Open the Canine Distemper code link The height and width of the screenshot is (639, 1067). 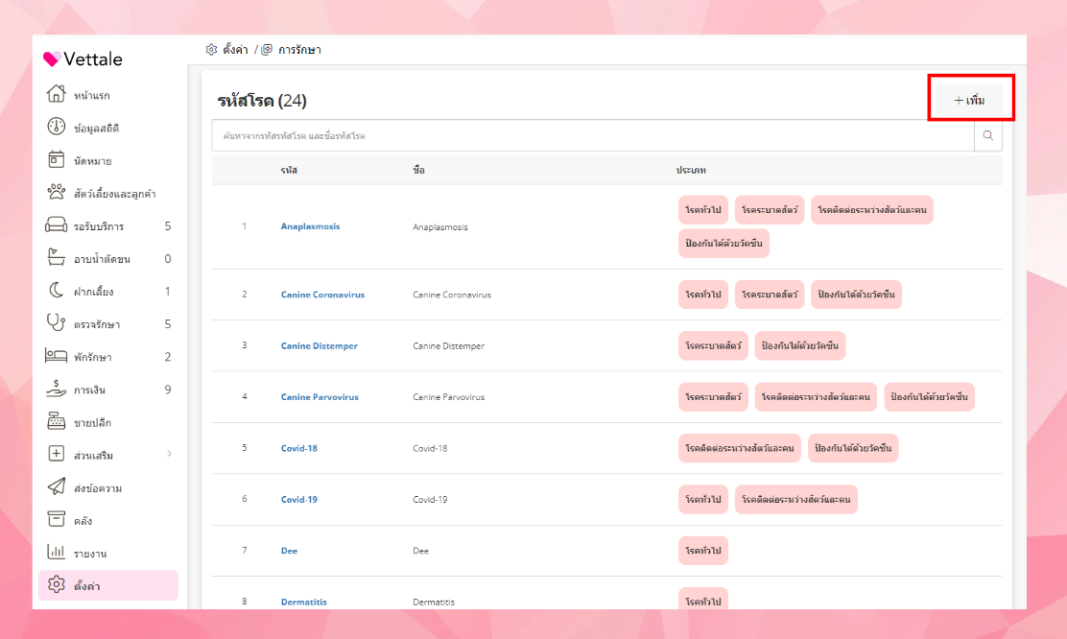click(320, 345)
